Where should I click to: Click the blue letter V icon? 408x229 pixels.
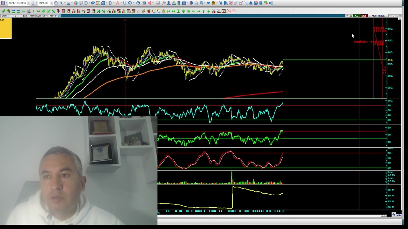pyautogui.click(x=221, y=3)
